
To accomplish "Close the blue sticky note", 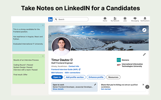I will click(43, 25).
